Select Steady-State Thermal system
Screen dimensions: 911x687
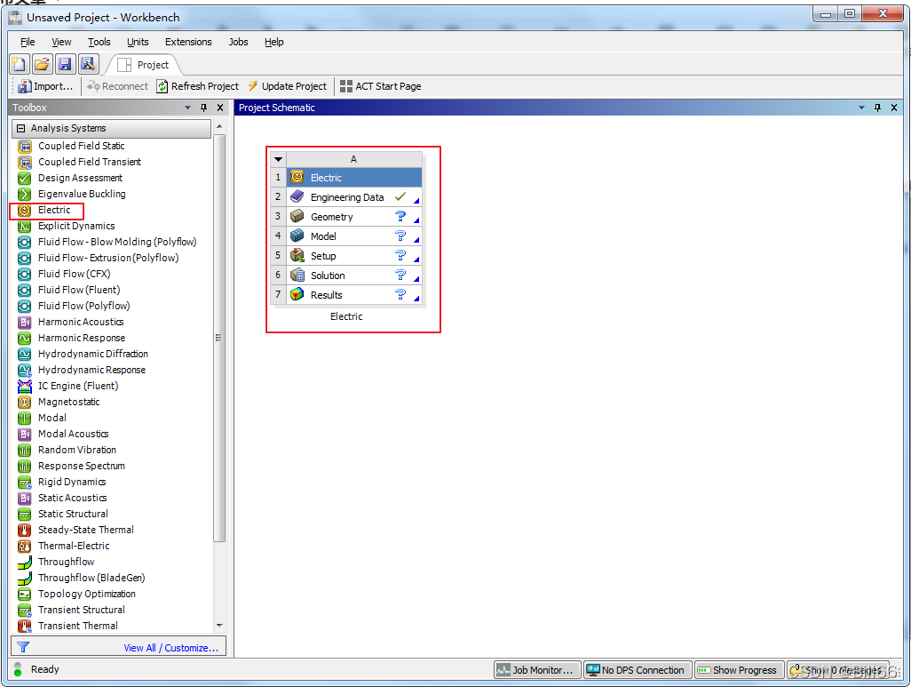coord(85,530)
